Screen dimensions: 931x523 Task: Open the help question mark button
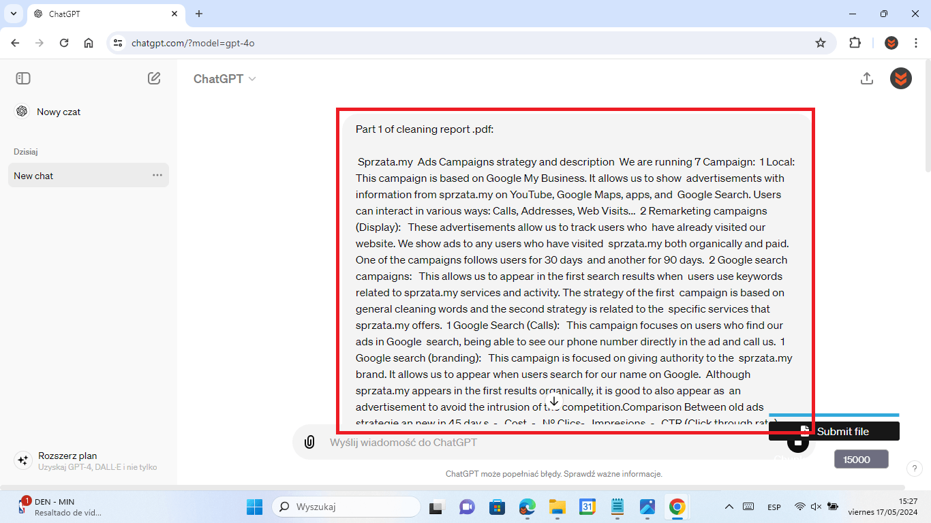tap(915, 469)
